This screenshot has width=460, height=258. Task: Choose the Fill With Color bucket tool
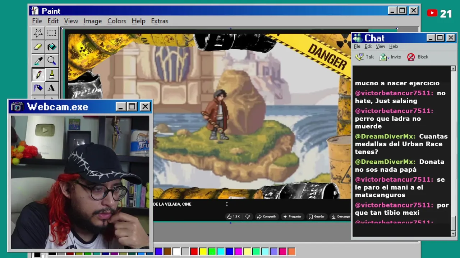coord(52,47)
